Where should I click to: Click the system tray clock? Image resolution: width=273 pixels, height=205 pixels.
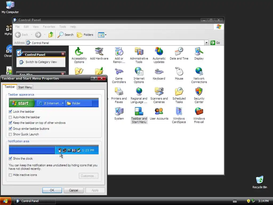[263, 201]
